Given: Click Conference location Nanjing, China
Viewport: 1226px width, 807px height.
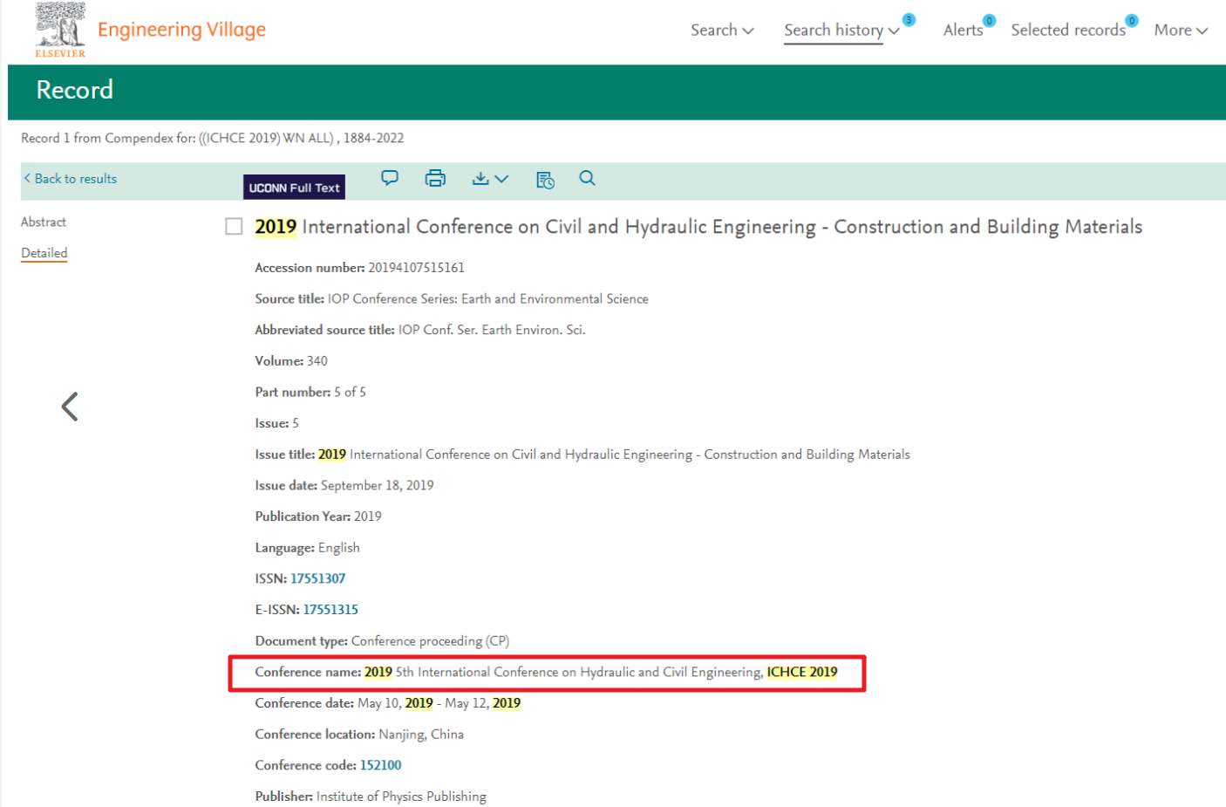Looking at the screenshot, I should coord(421,735).
